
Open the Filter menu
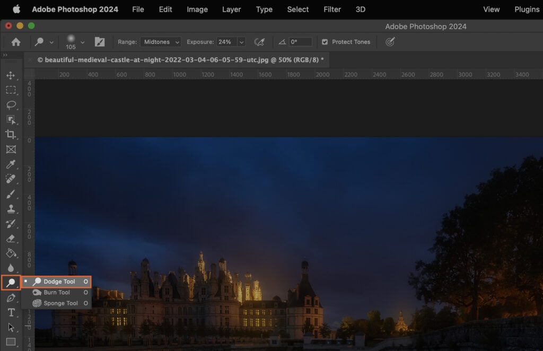pyautogui.click(x=332, y=9)
